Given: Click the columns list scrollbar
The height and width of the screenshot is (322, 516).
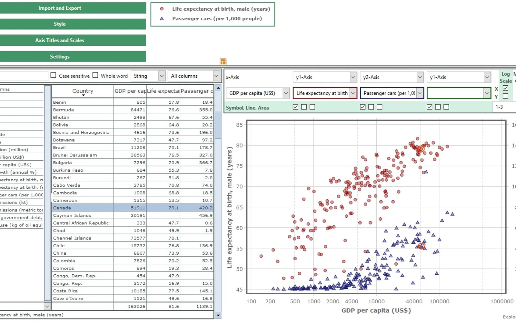Looking at the screenshot, I should point(47,193).
